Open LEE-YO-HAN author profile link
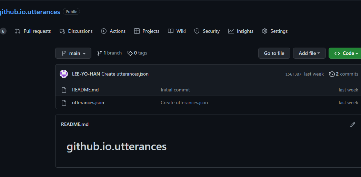 (x=86, y=74)
